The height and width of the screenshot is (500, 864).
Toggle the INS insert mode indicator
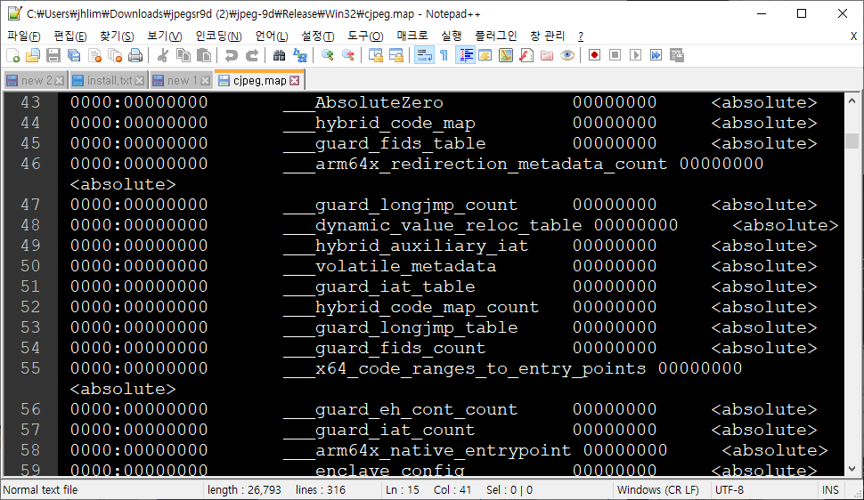click(830, 489)
